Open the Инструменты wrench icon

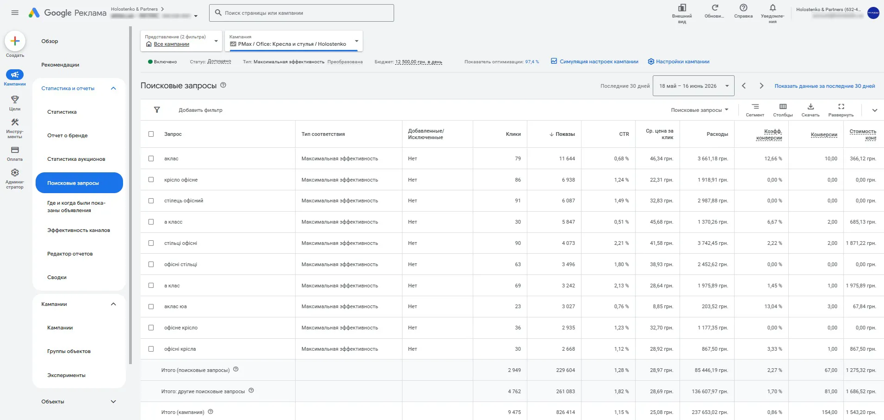(15, 122)
